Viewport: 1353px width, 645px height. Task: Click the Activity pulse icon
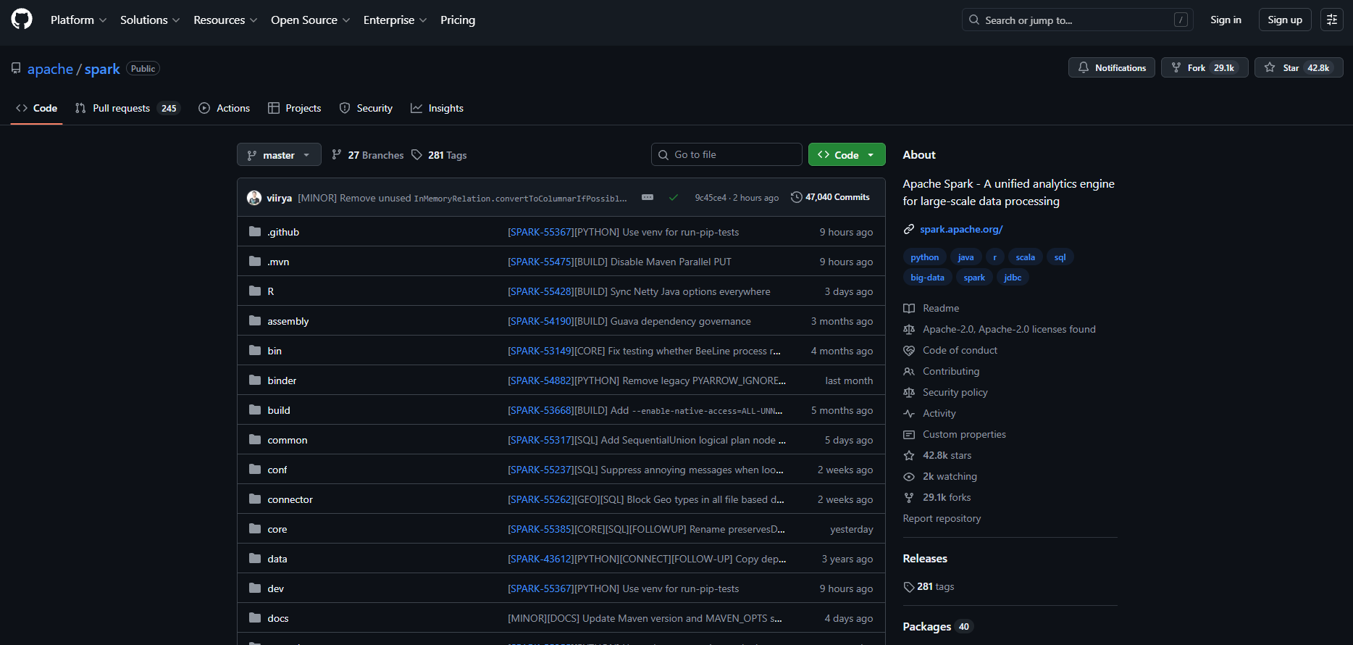click(x=909, y=413)
